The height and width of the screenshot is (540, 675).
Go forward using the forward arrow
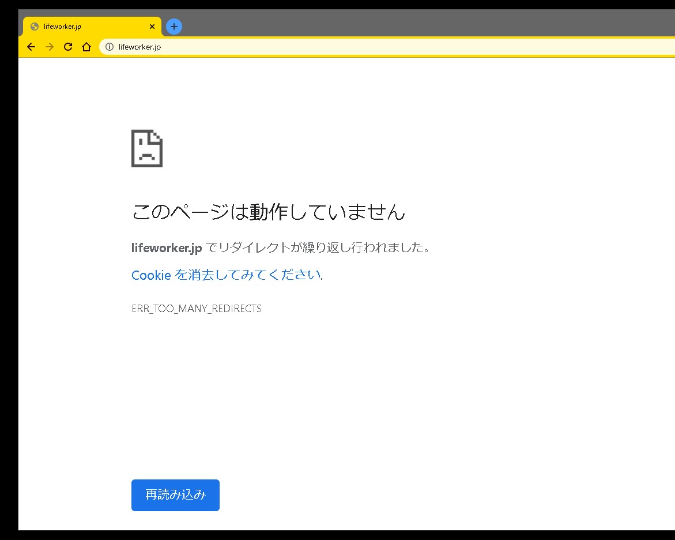tap(50, 47)
